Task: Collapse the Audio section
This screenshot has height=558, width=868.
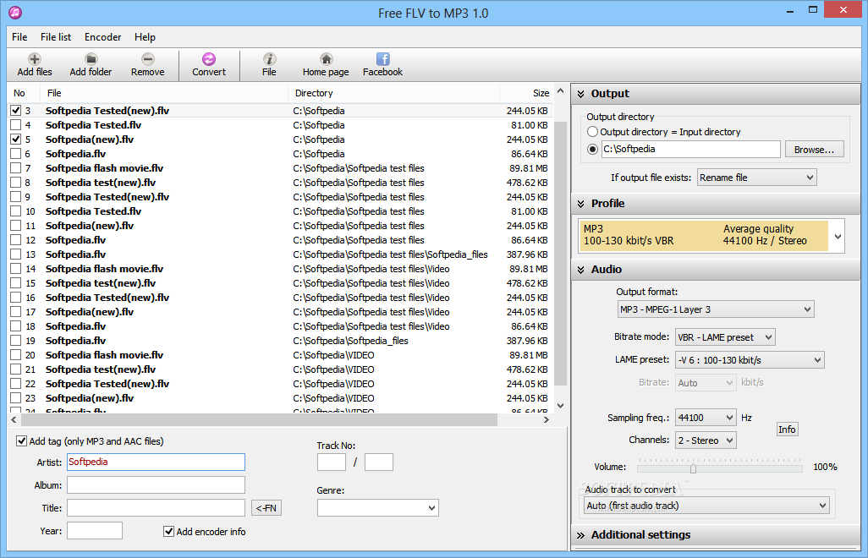Action: coord(580,270)
